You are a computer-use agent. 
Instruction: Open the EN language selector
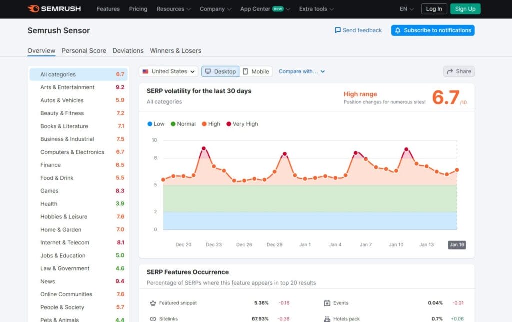point(407,9)
